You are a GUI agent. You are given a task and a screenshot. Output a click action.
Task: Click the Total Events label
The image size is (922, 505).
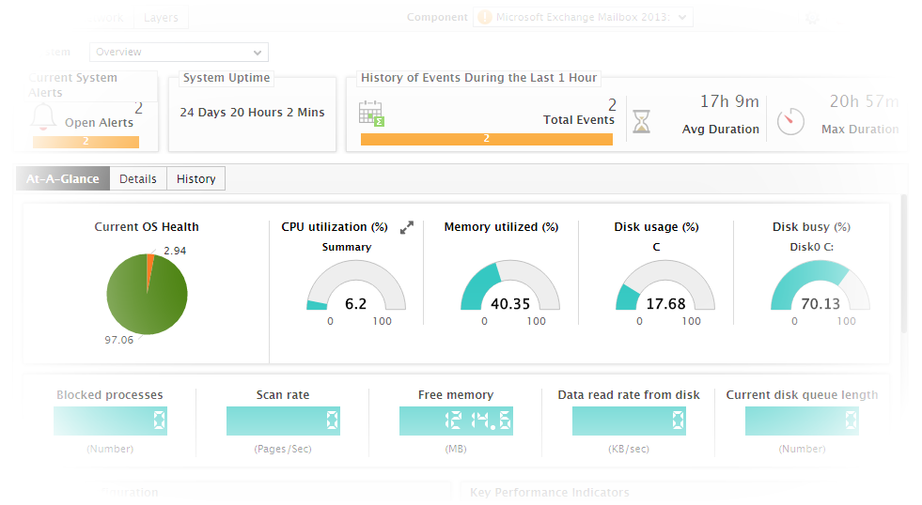click(578, 120)
